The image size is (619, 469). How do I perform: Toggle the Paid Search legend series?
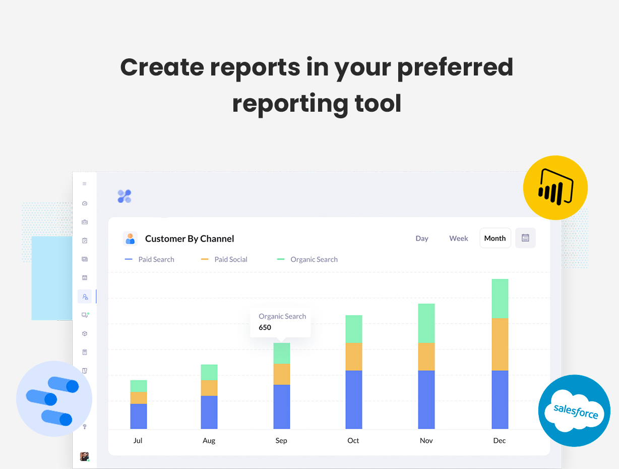[x=149, y=260]
